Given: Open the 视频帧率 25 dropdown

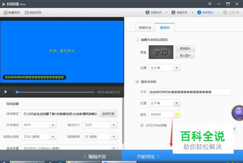Looking at the screenshot, I should (100, 137).
